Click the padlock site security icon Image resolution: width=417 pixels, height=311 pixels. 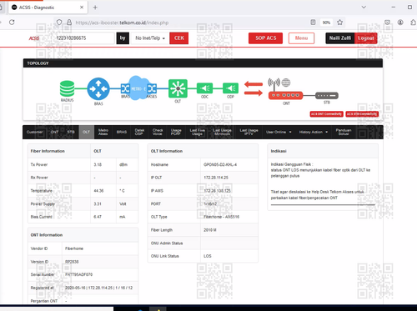[x=69, y=23]
